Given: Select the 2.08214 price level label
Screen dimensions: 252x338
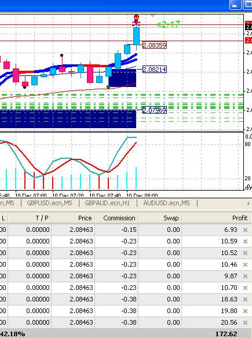Looking at the screenshot, I should point(155,70).
